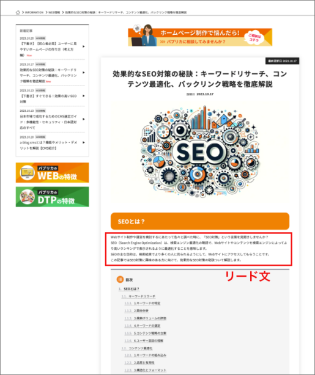Screen dimensions: 315x375
Task: Open パプリカのWEBの特徴 banner
Action: (x=52, y=173)
